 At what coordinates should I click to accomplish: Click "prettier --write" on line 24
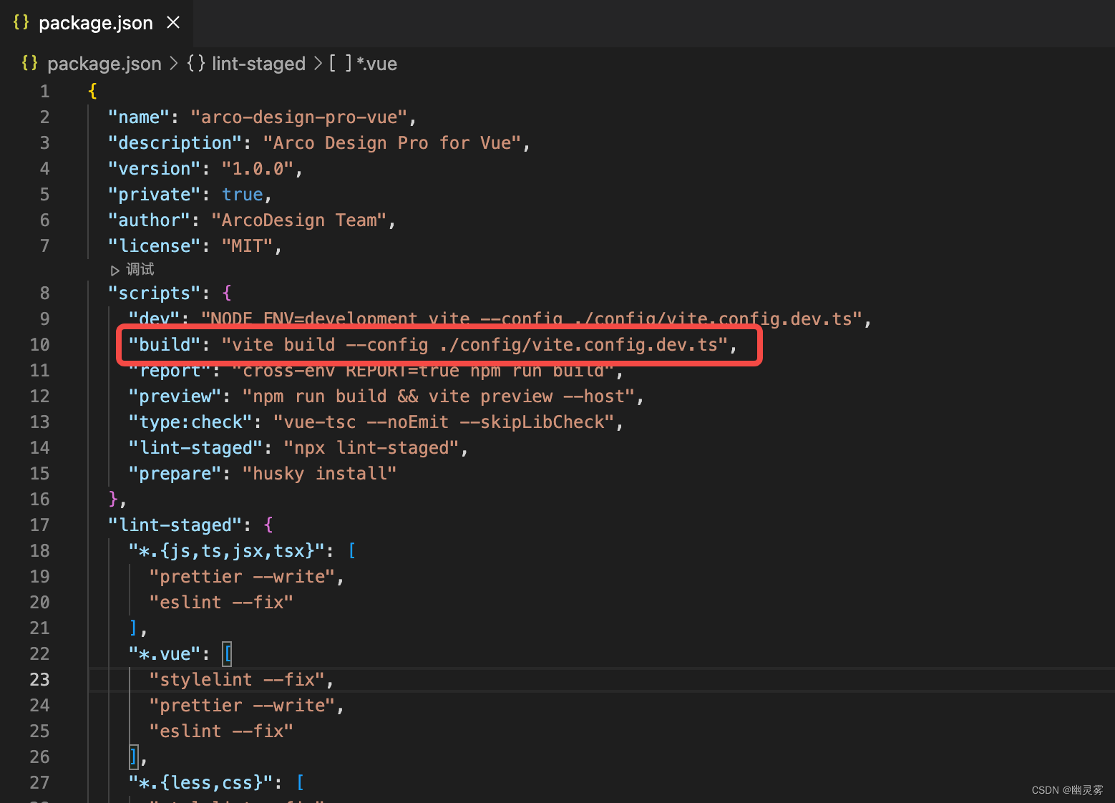[x=242, y=706]
